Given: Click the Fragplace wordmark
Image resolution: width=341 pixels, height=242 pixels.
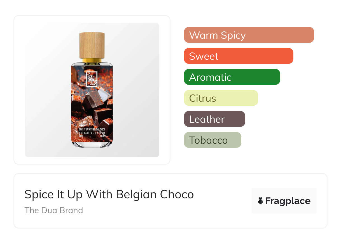Looking at the screenshot, I should (288, 201).
